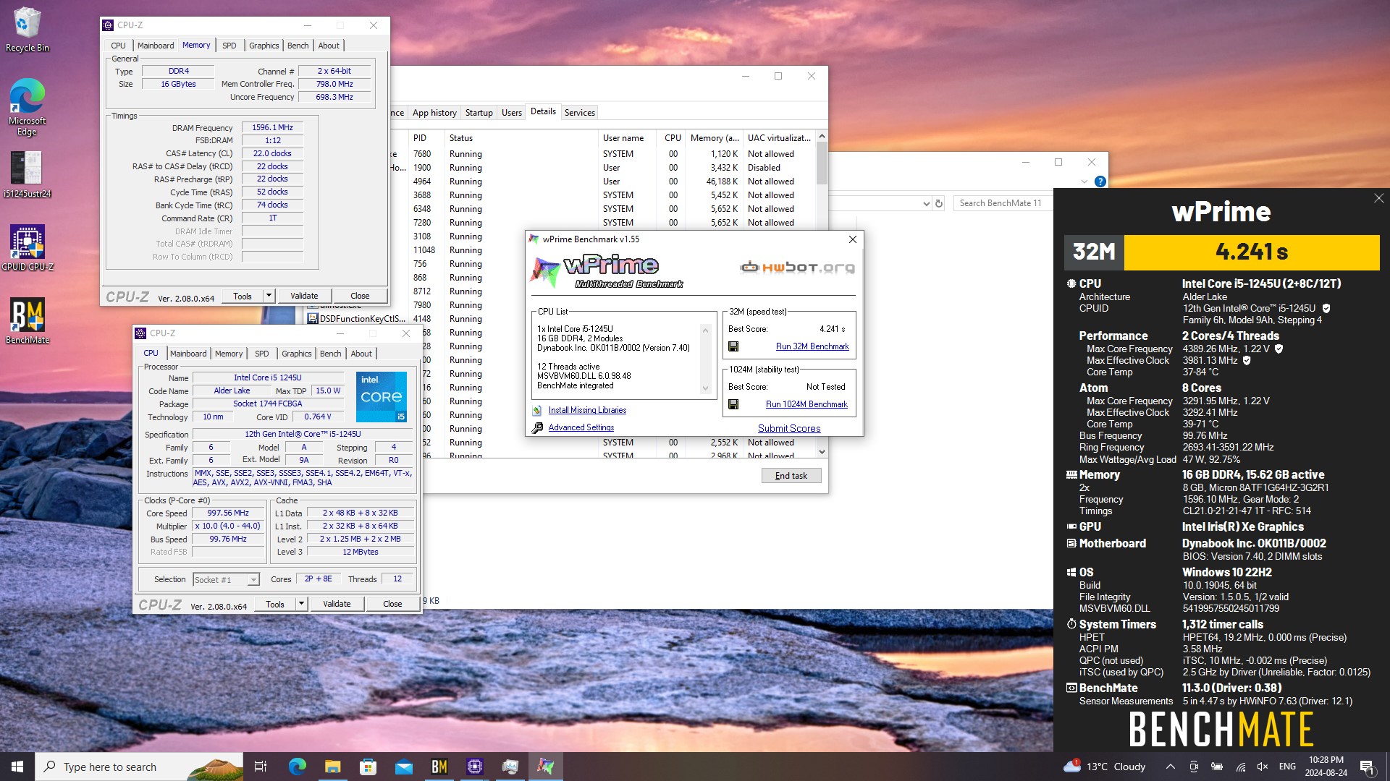Click the Tools button in lower CPU-Z window
The image size is (1390, 781).
(x=275, y=604)
